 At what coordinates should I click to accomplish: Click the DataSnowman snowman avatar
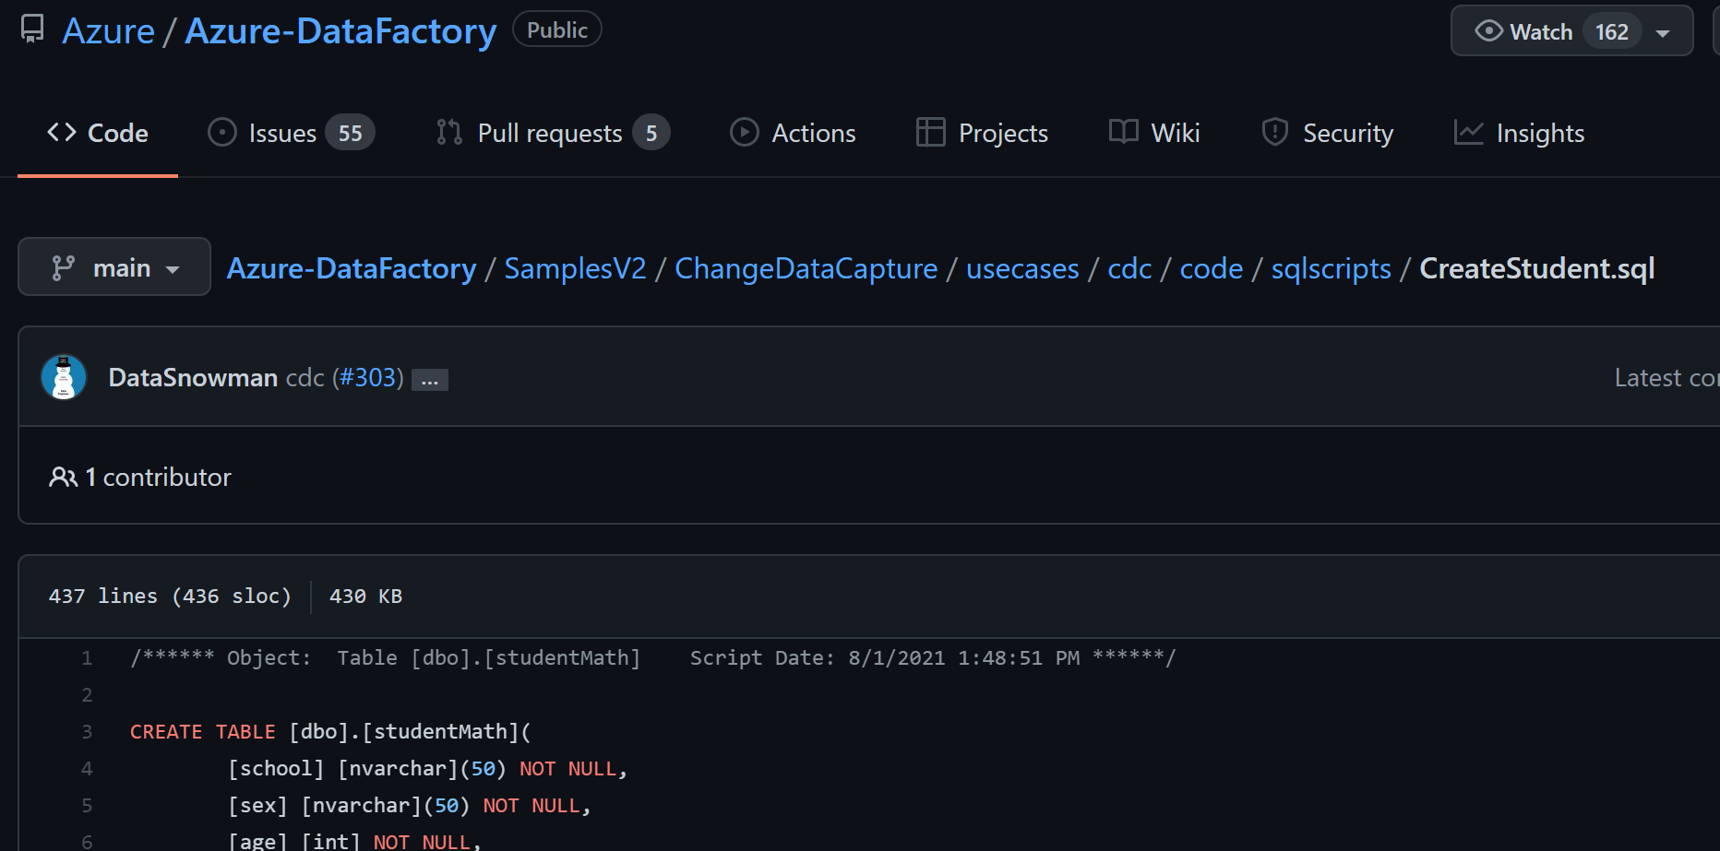64,377
